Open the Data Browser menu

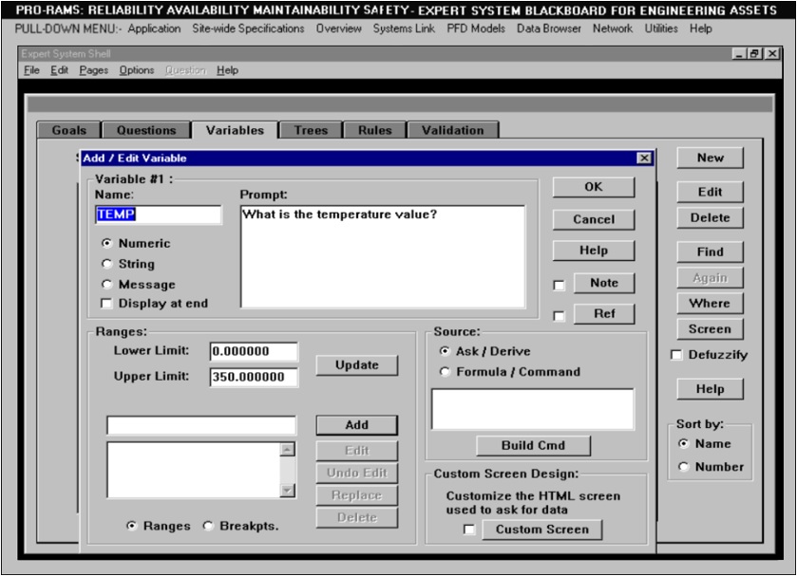click(549, 28)
